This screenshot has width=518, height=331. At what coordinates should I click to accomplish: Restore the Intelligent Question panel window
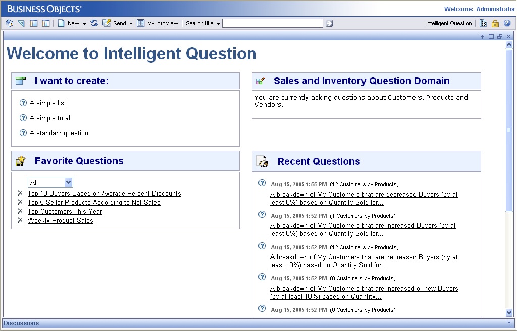point(500,36)
